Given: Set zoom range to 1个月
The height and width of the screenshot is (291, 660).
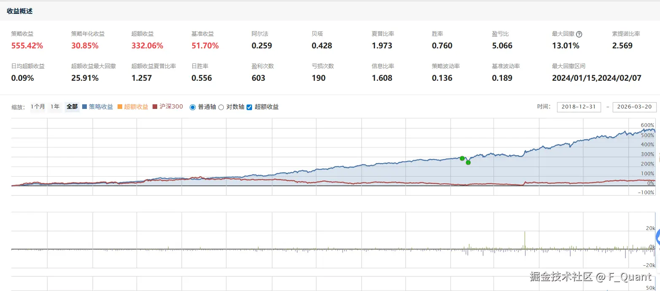Looking at the screenshot, I should click(x=38, y=107).
